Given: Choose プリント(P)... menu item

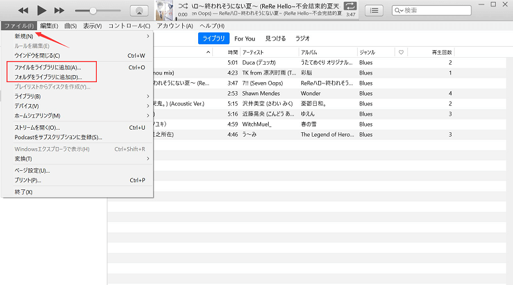Looking at the screenshot, I should coord(77,180).
